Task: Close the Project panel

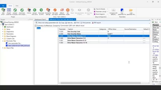Action: [32, 19]
